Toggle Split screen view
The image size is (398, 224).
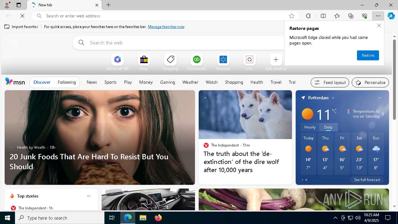pos(323,16)
